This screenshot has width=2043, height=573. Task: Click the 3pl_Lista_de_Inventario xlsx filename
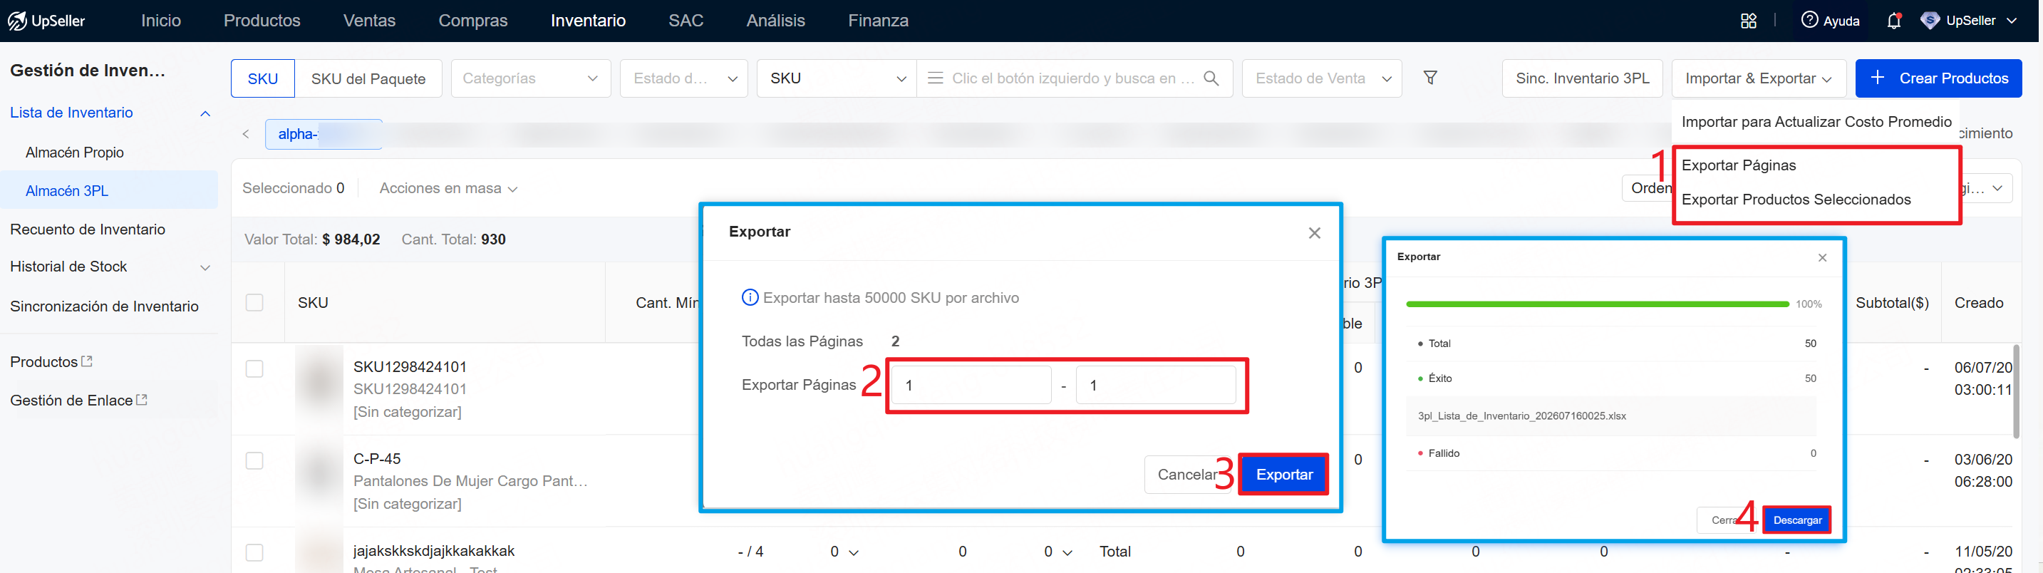pos(1521,416)
